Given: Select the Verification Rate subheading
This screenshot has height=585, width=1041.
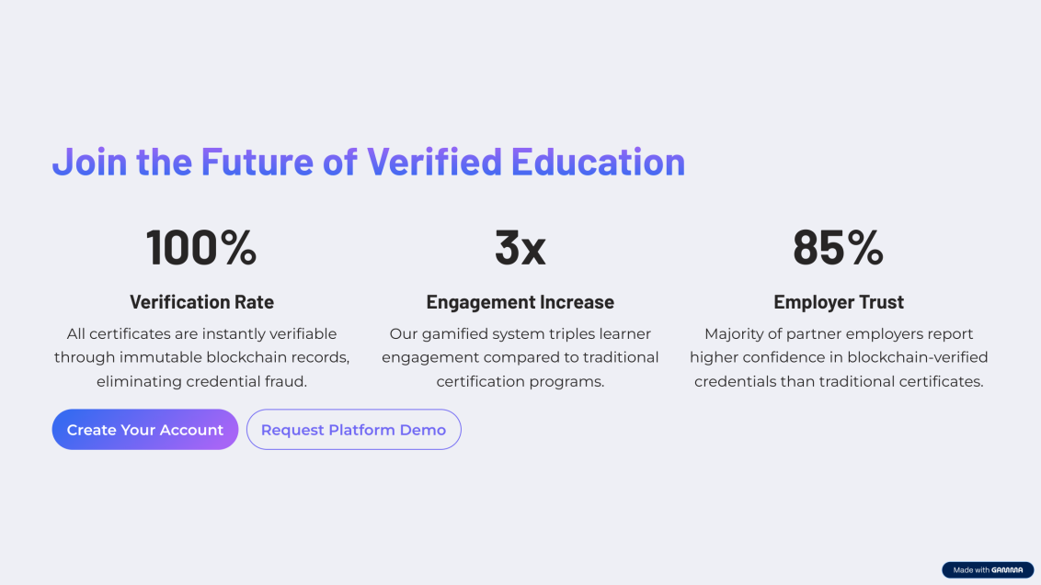Looking at the screenshot, I should pos(201,302).
